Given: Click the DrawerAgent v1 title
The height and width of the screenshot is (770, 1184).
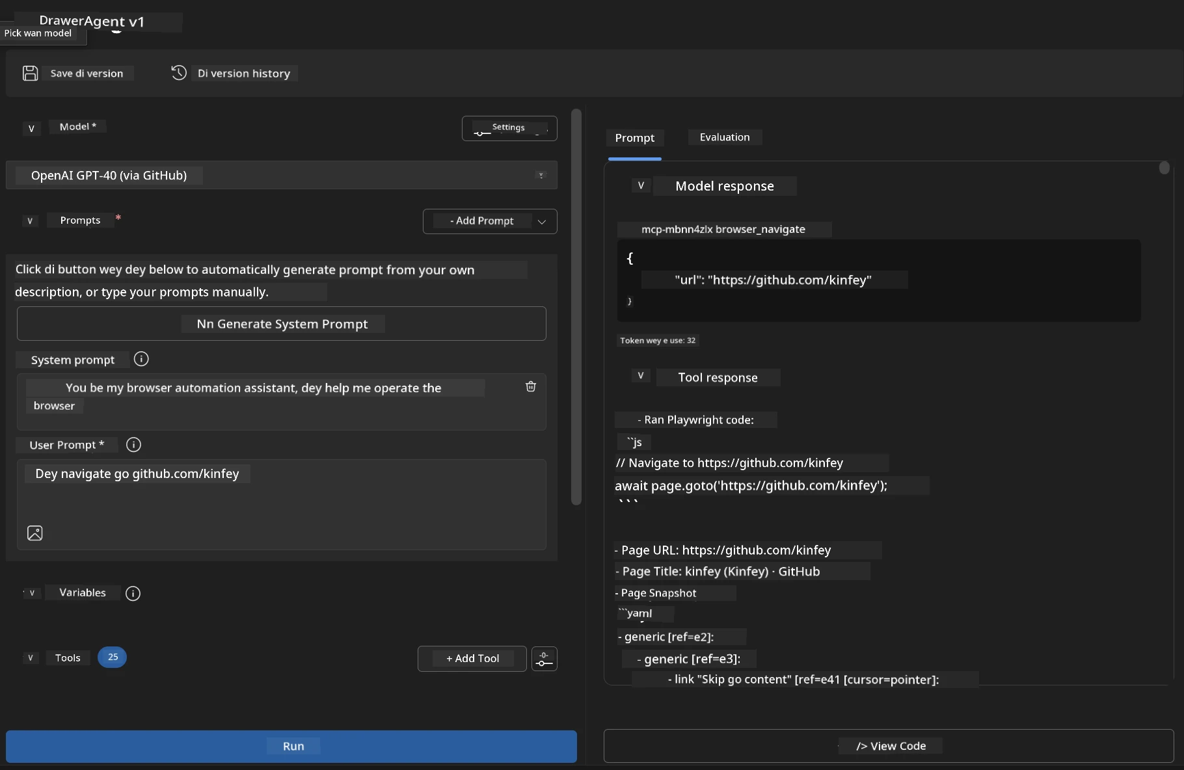Looking at the screenshot, I should [x=92, y=21].
